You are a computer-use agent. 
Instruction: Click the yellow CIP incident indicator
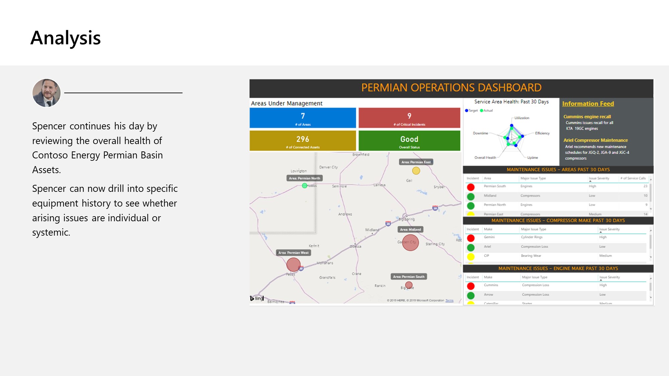[471, 257]
